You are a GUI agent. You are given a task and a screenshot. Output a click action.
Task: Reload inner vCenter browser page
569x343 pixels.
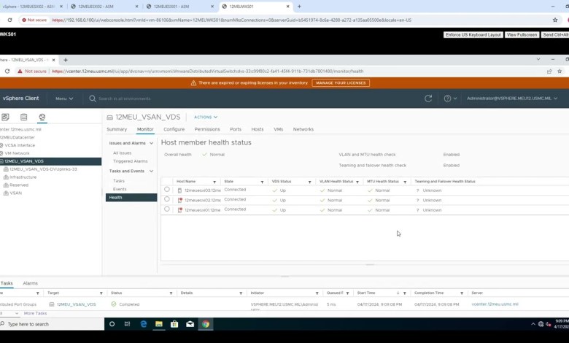pyautogui.click(x=7, y=71)
